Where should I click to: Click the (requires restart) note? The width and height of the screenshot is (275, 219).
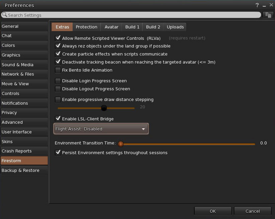point(187,38)
